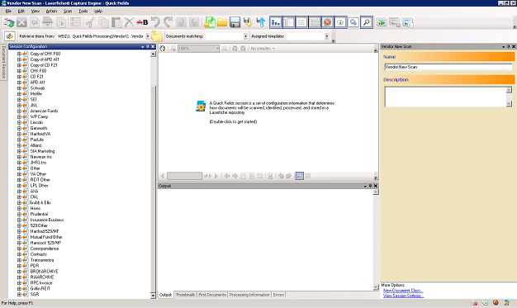This screenshot has width=517, height=308.
Task: Expand the American Funds tree node
Action: tap(19, 111)
